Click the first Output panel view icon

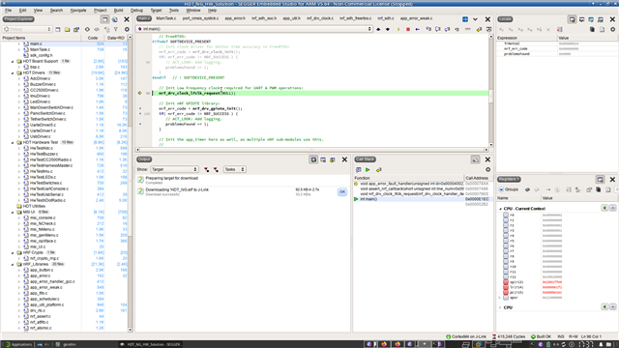(313, 159)
